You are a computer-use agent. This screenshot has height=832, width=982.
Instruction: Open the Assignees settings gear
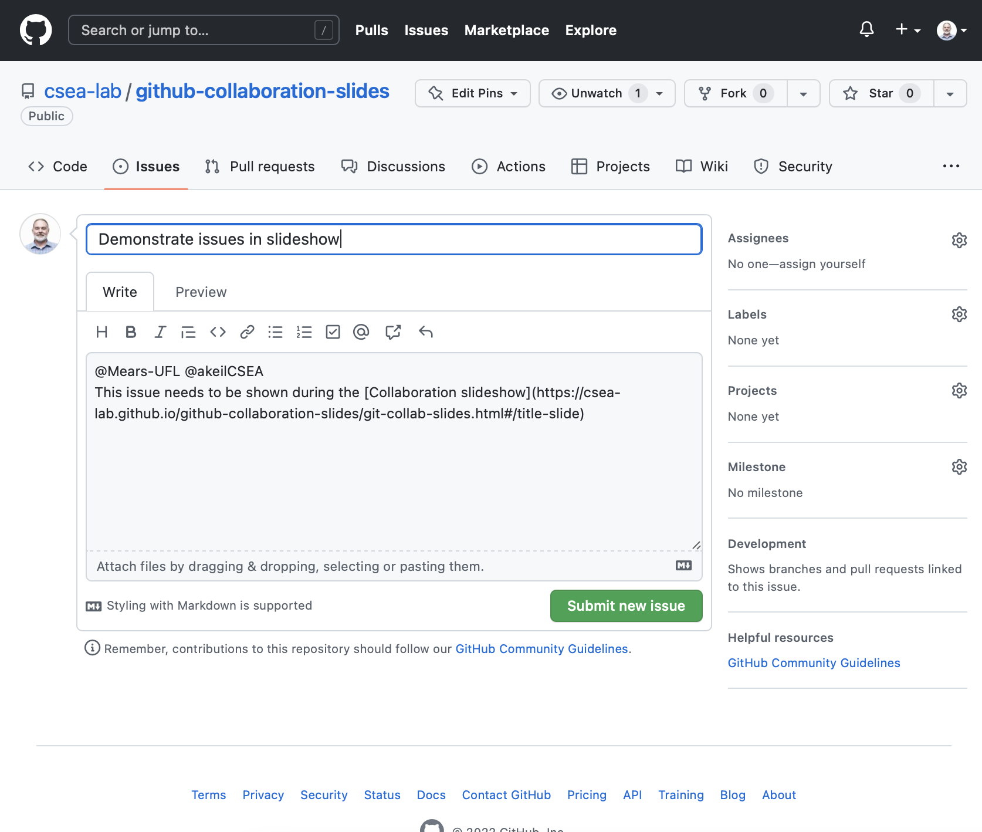(959, 240)
